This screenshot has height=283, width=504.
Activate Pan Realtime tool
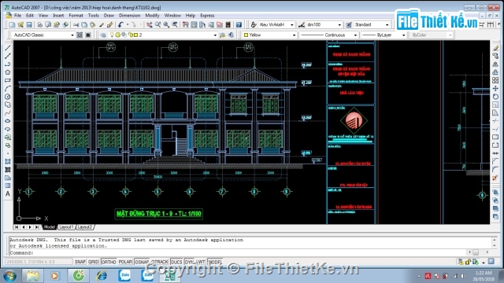150,24
